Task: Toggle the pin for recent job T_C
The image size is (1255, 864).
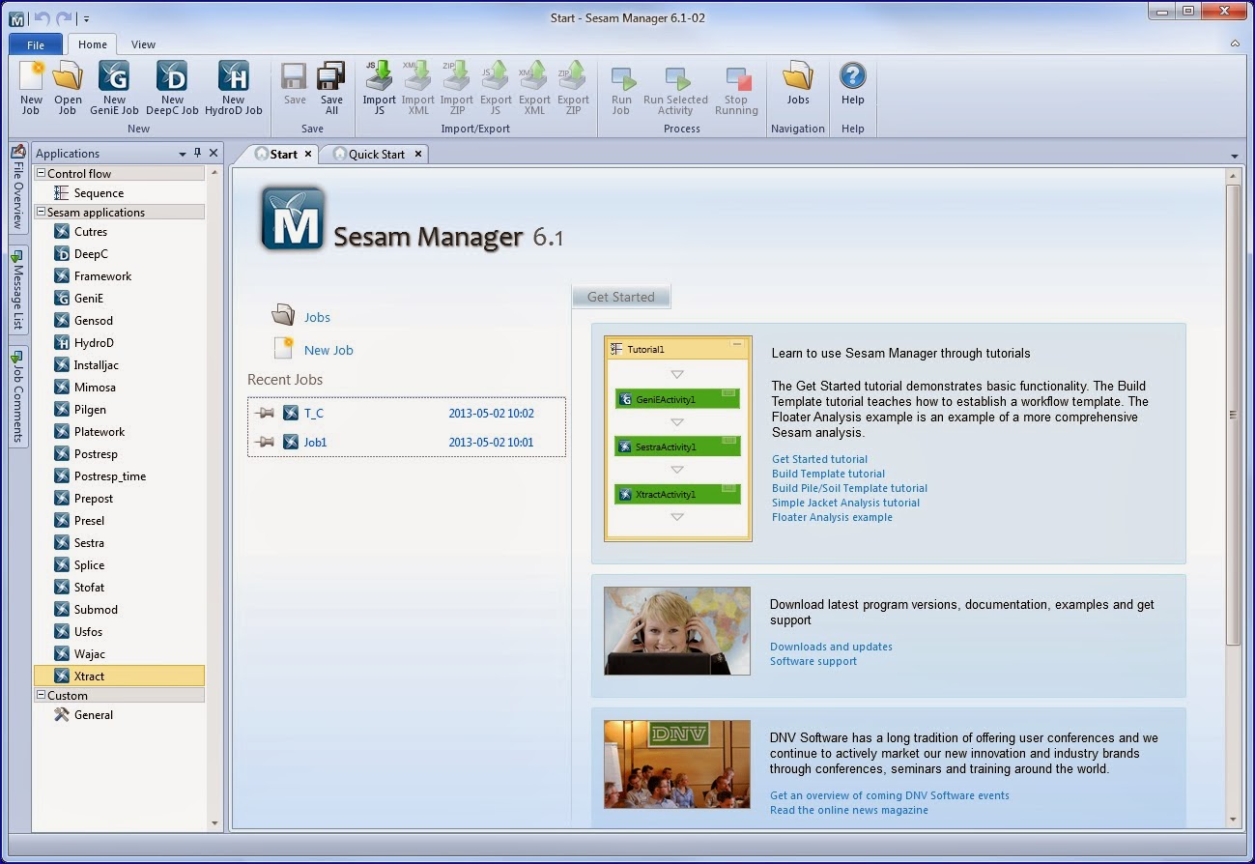Action: coord(264,414)
